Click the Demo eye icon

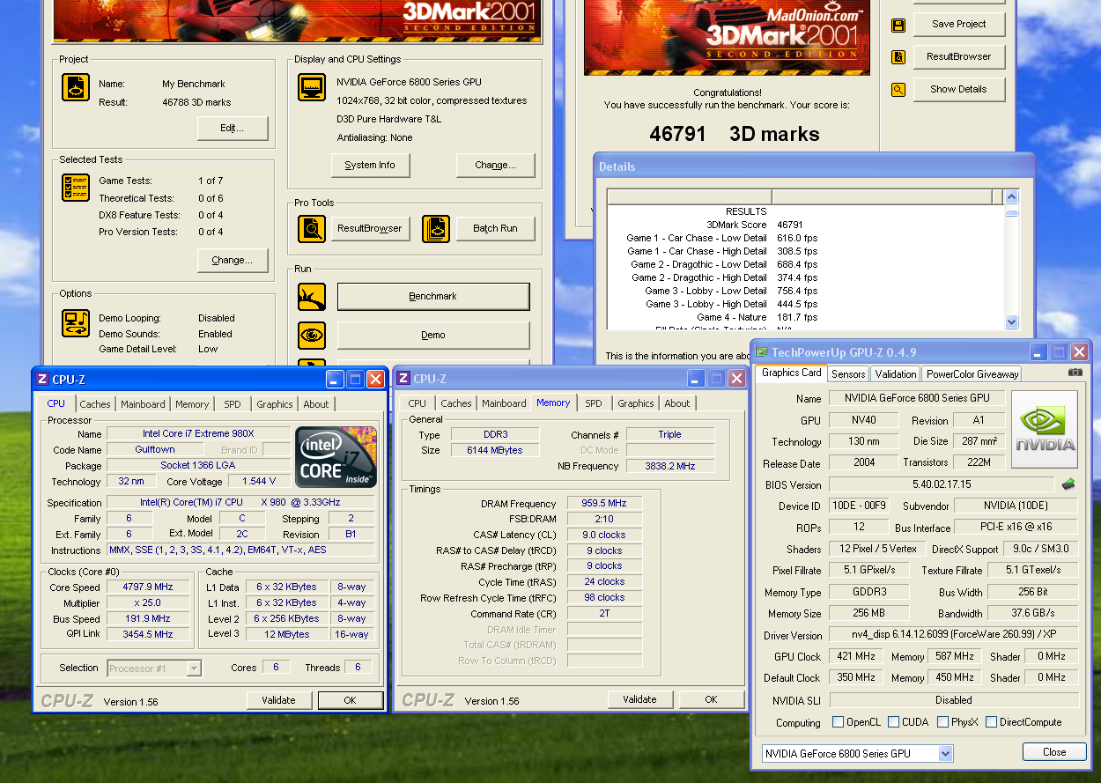coord(312,336)
